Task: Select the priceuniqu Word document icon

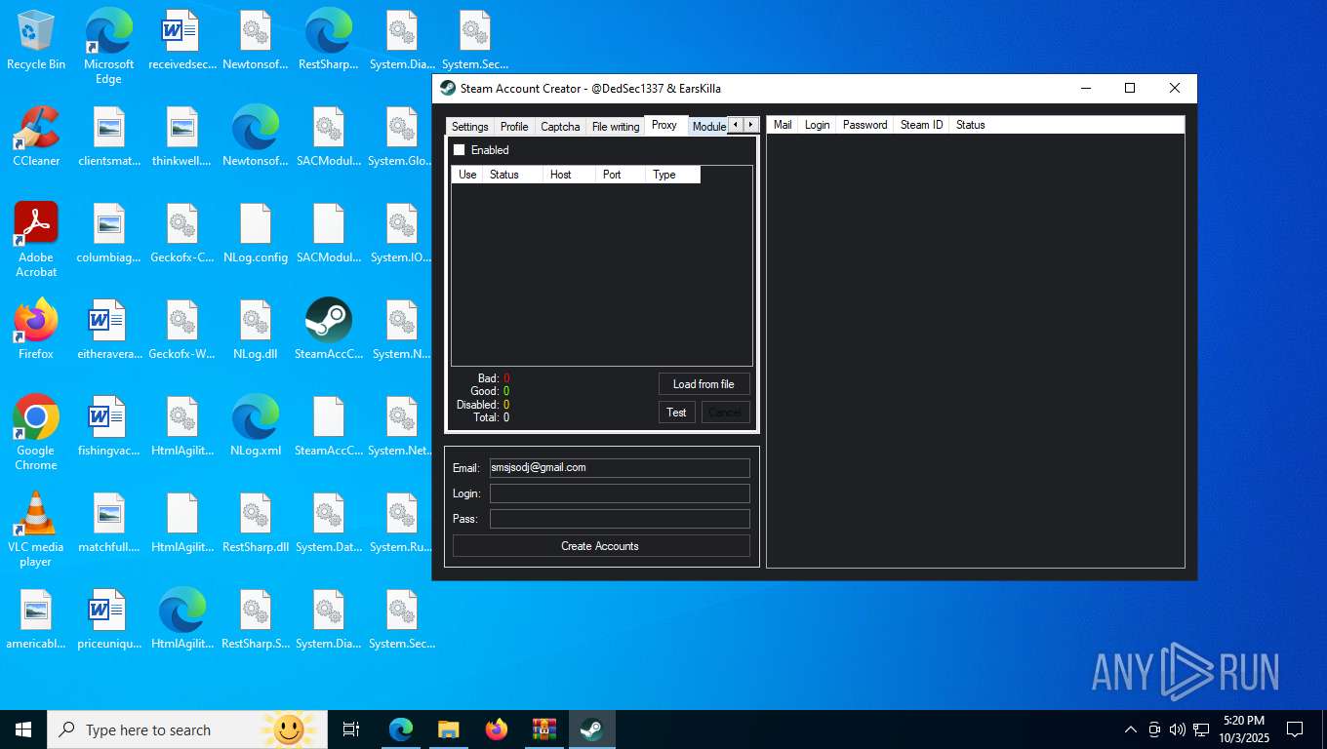Action: (x=109, y=620)
